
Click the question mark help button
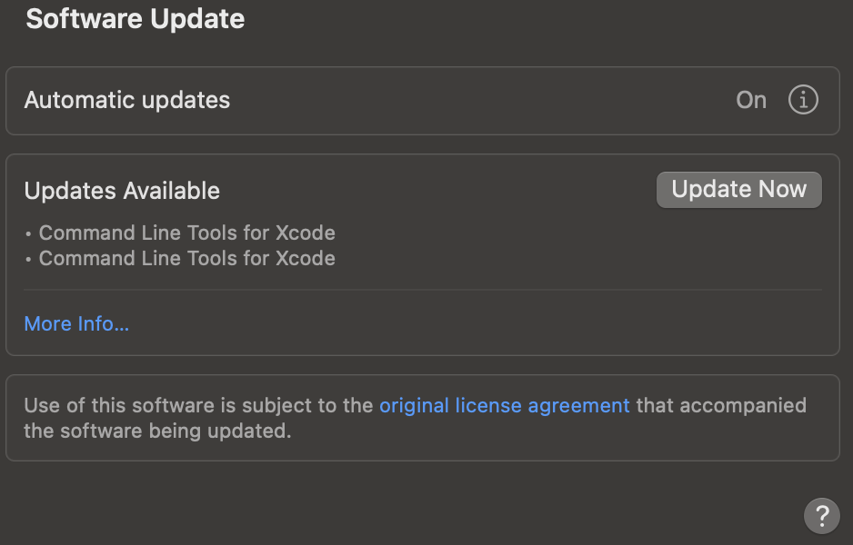pos(821,516)
